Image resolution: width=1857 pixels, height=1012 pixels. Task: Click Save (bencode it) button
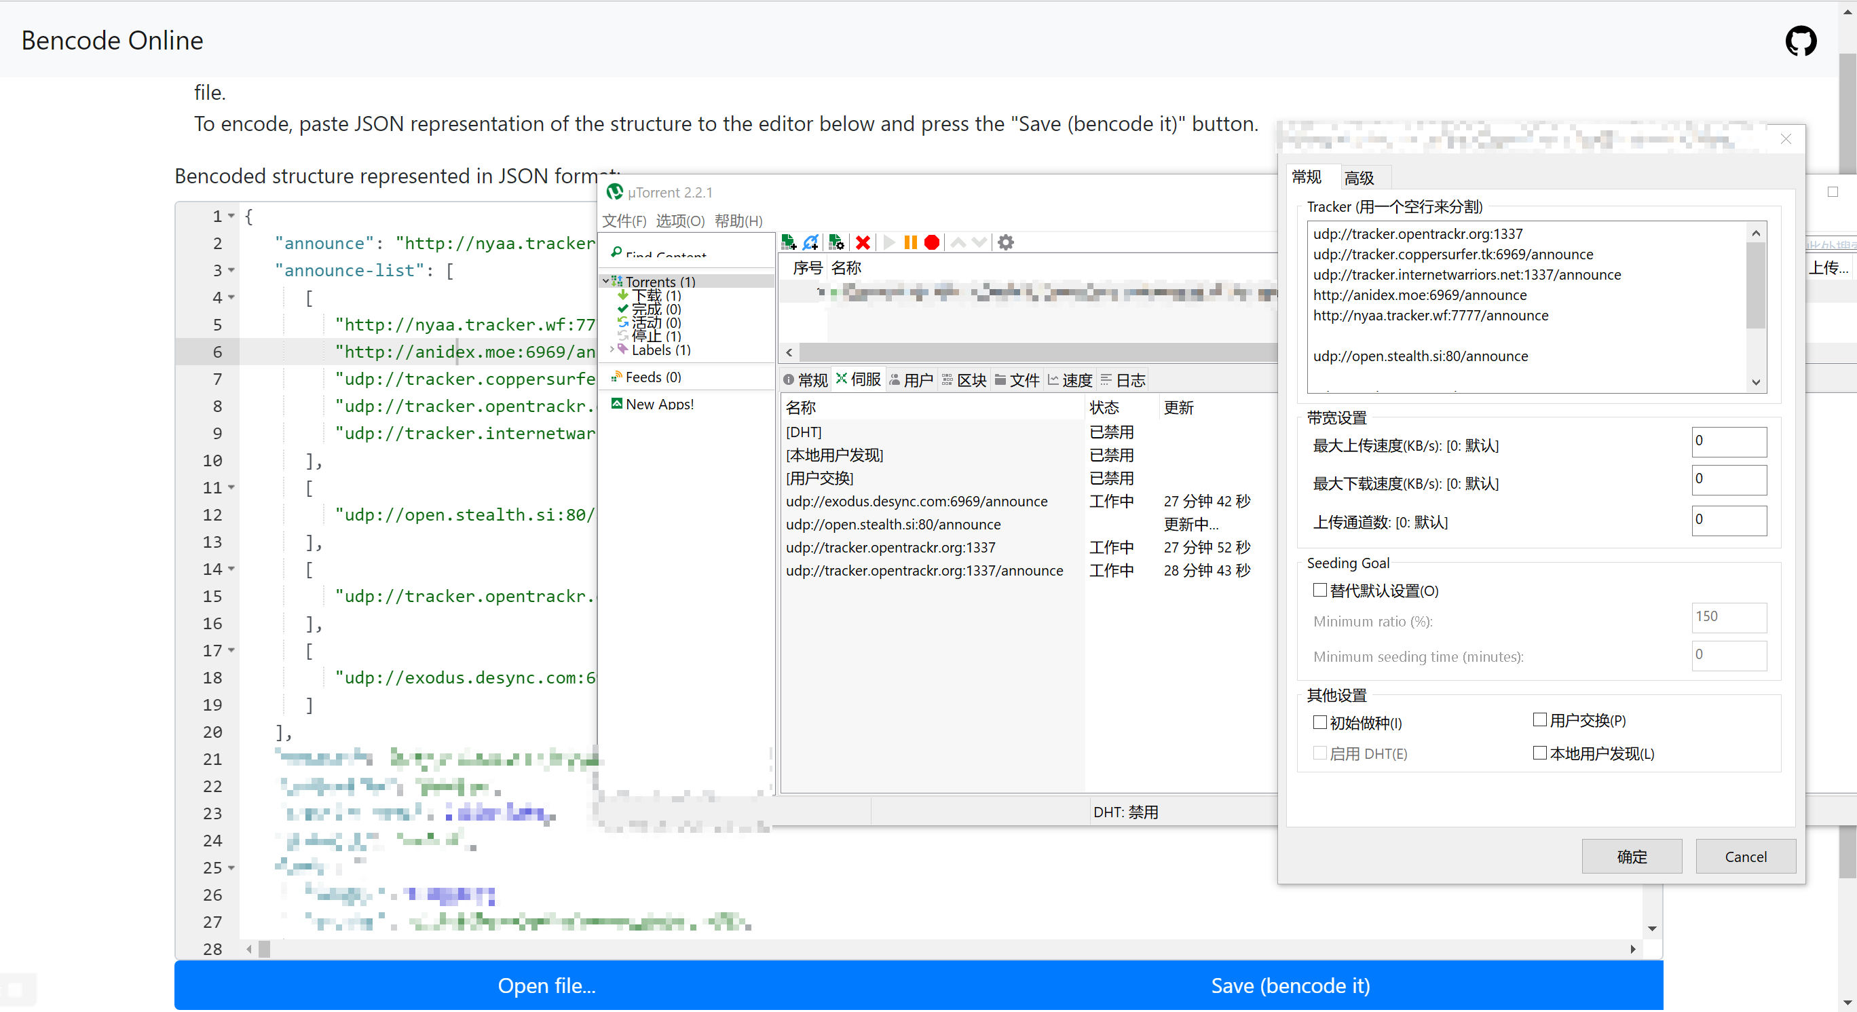[x=1290, y=986]
